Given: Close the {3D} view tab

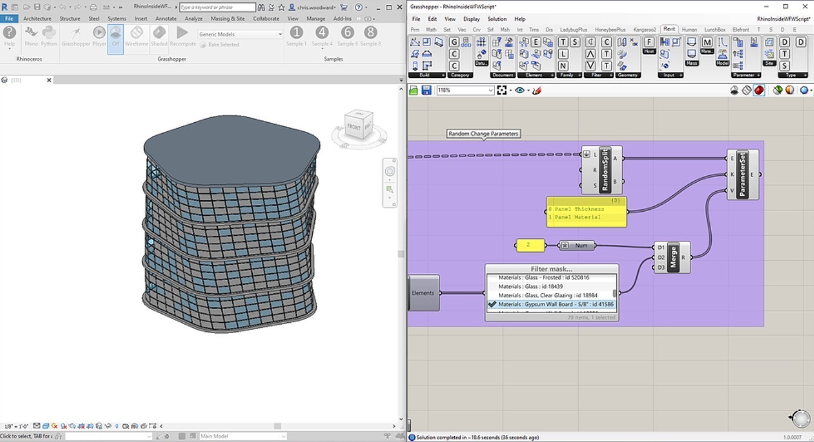Looking at the screenshot, I should [50, 80].
